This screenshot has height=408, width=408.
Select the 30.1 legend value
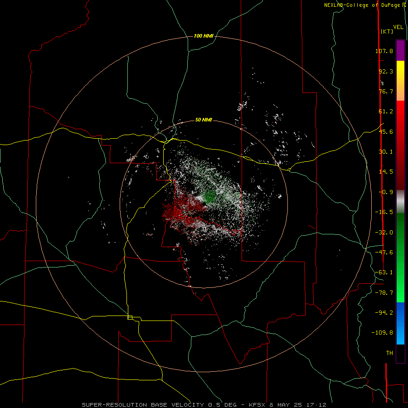tap(386, 152)
